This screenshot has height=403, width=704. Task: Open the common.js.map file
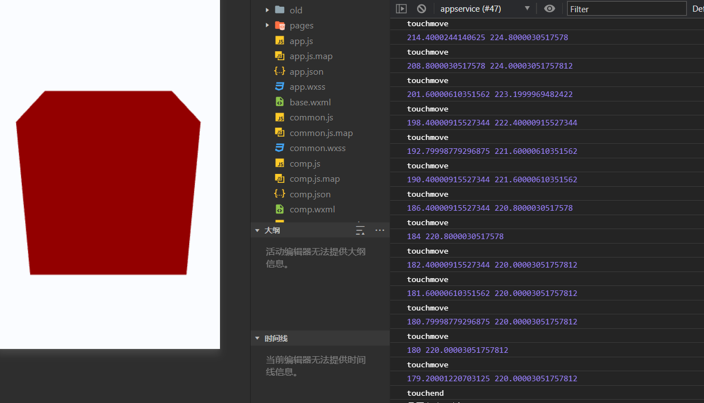coord(321,133)
